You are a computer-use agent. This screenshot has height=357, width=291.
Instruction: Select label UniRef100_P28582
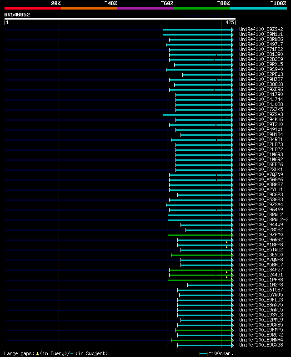pyautogui.click(x=261, y=229)
